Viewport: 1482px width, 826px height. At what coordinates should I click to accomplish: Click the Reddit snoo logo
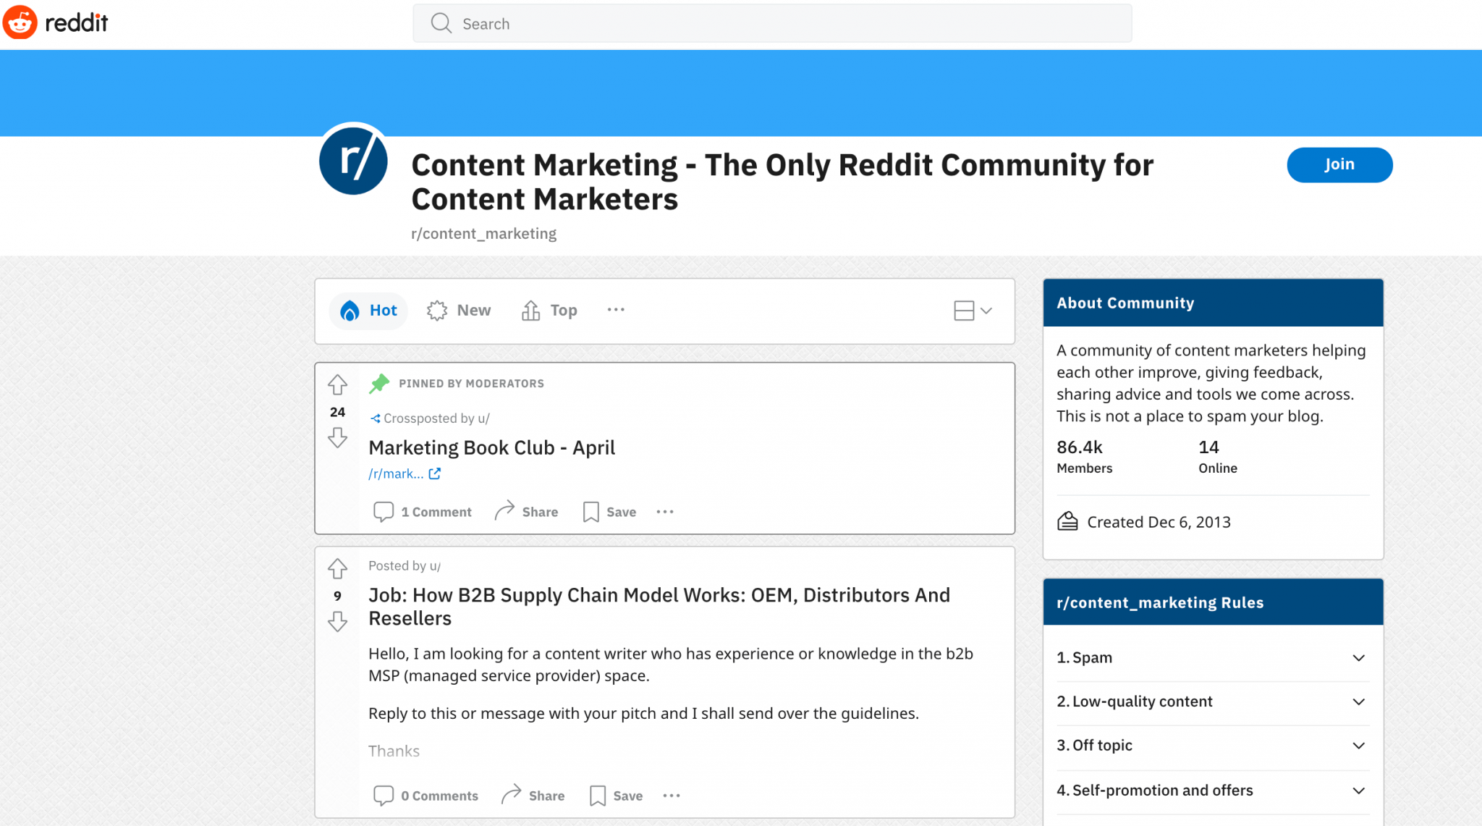(x=20, y=22)
